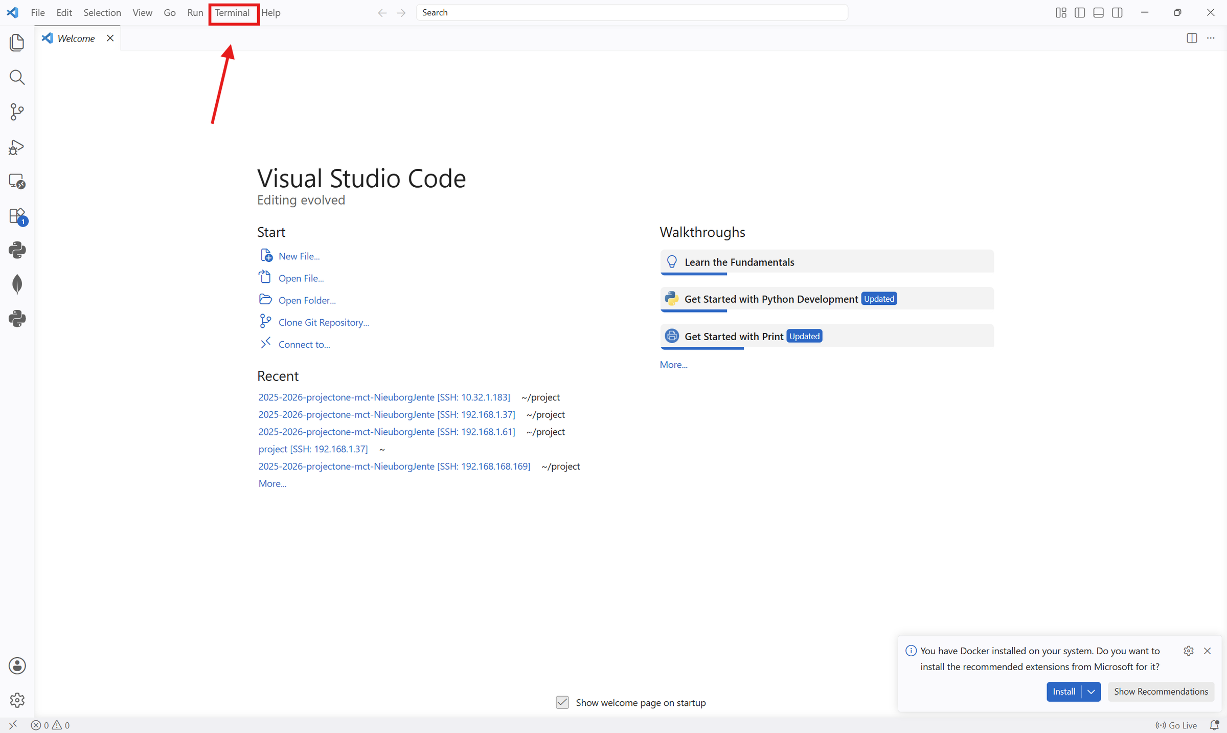Viewport: 1227px width, 733px height.
Task: Expand Get Started with Python Development walkthrough
Action: (827, 299)
